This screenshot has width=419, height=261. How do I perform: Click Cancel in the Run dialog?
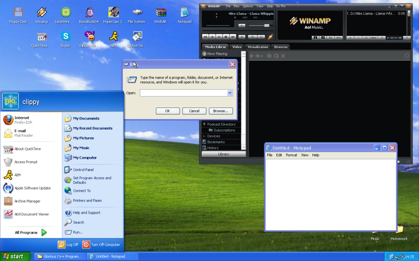pos(194,111)
